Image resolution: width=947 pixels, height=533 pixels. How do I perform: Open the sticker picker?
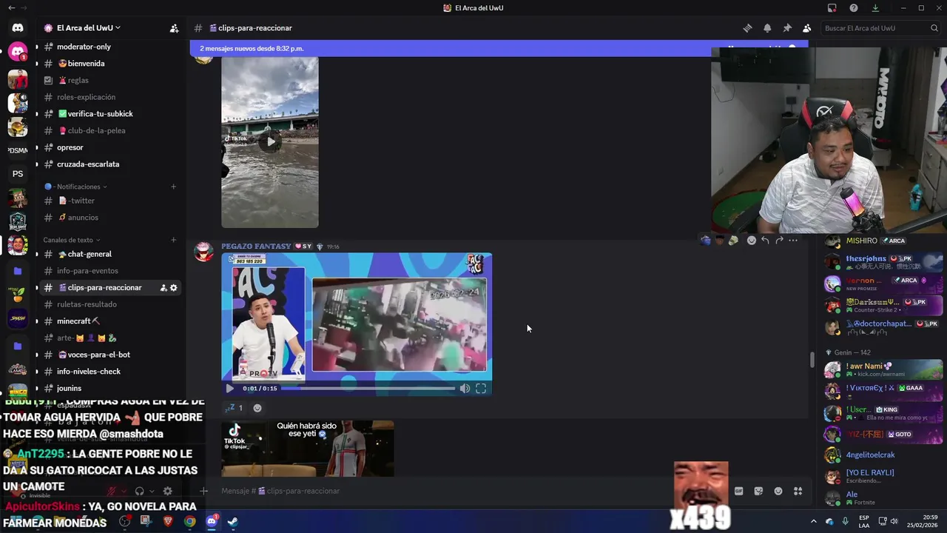click(x=758, y=491)
